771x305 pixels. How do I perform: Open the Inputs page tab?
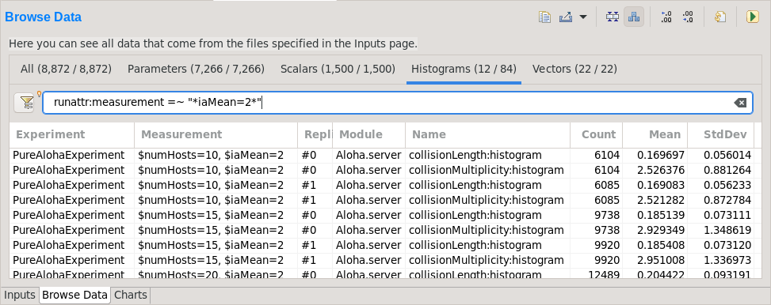pos(20,296)
